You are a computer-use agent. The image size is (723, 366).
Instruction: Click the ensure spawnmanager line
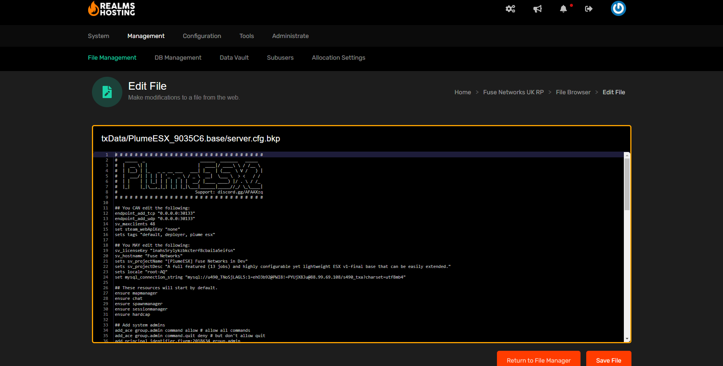pos(139,304)
